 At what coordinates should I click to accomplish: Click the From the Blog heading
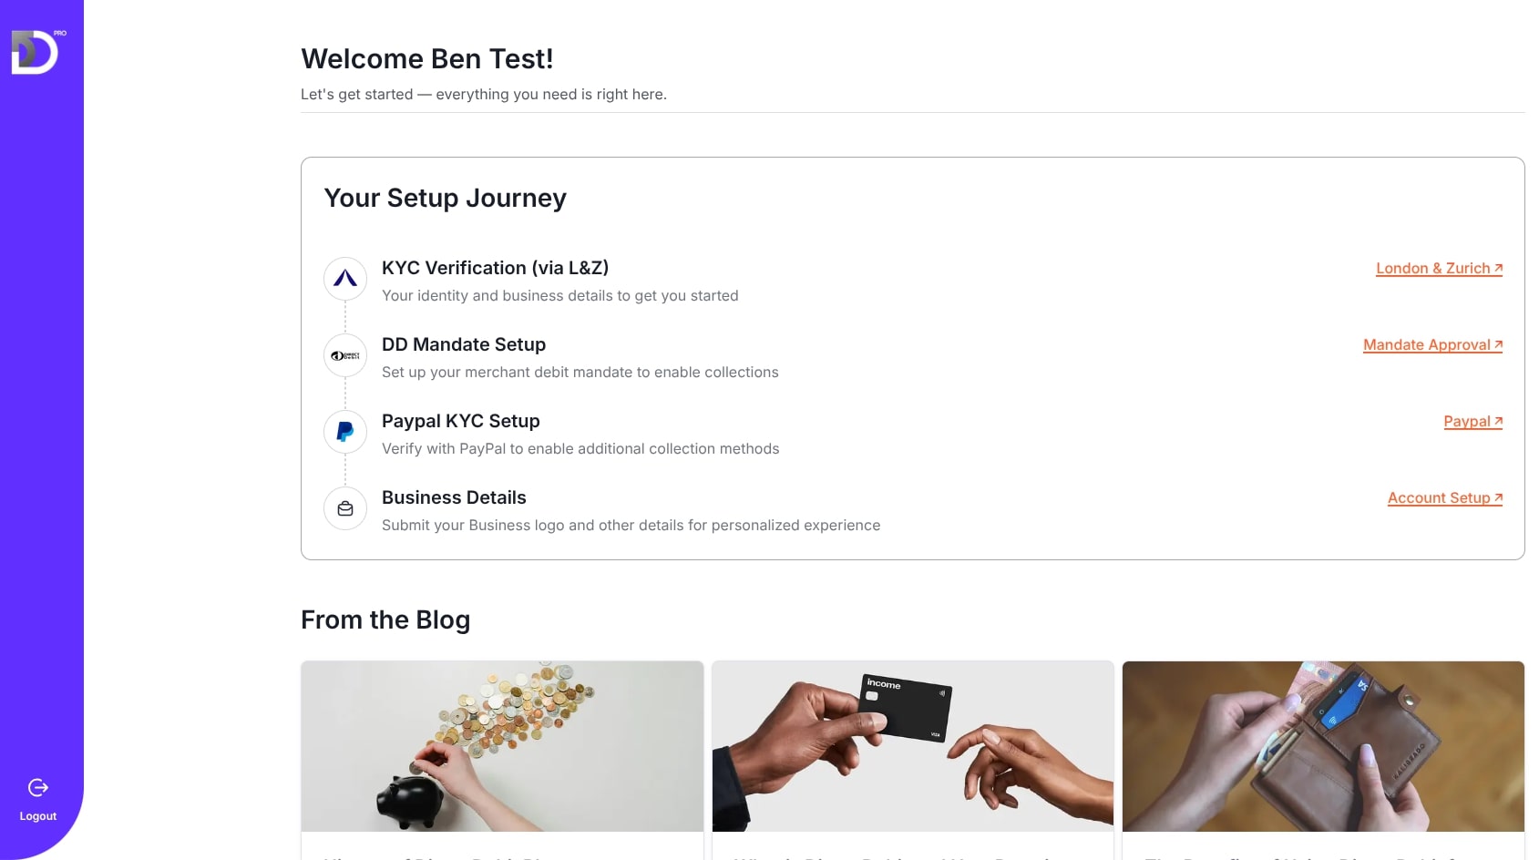click(x=385, y=619)
